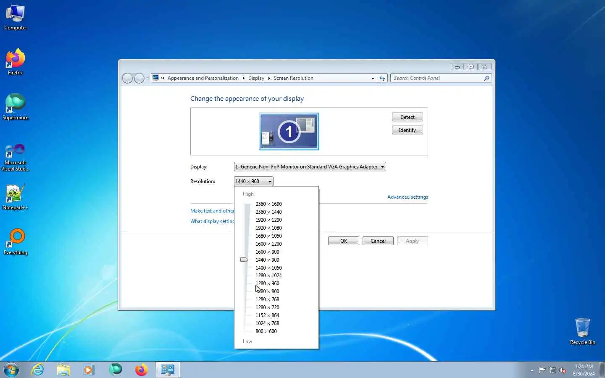Viewport: 605px width, 378px height.
Task: Select the Supermium desktop shortcut
Action: click(16, 107)
